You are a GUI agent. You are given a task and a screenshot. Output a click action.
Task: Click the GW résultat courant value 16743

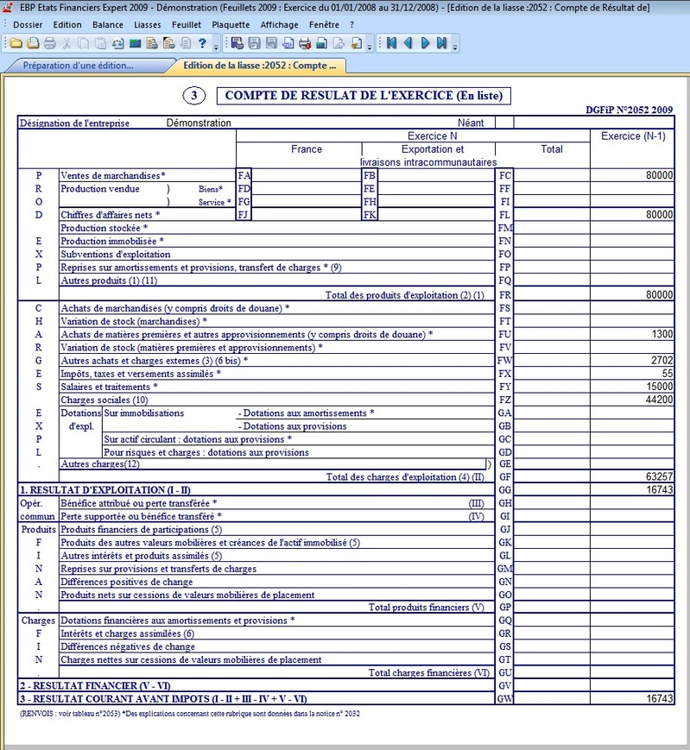660,698
